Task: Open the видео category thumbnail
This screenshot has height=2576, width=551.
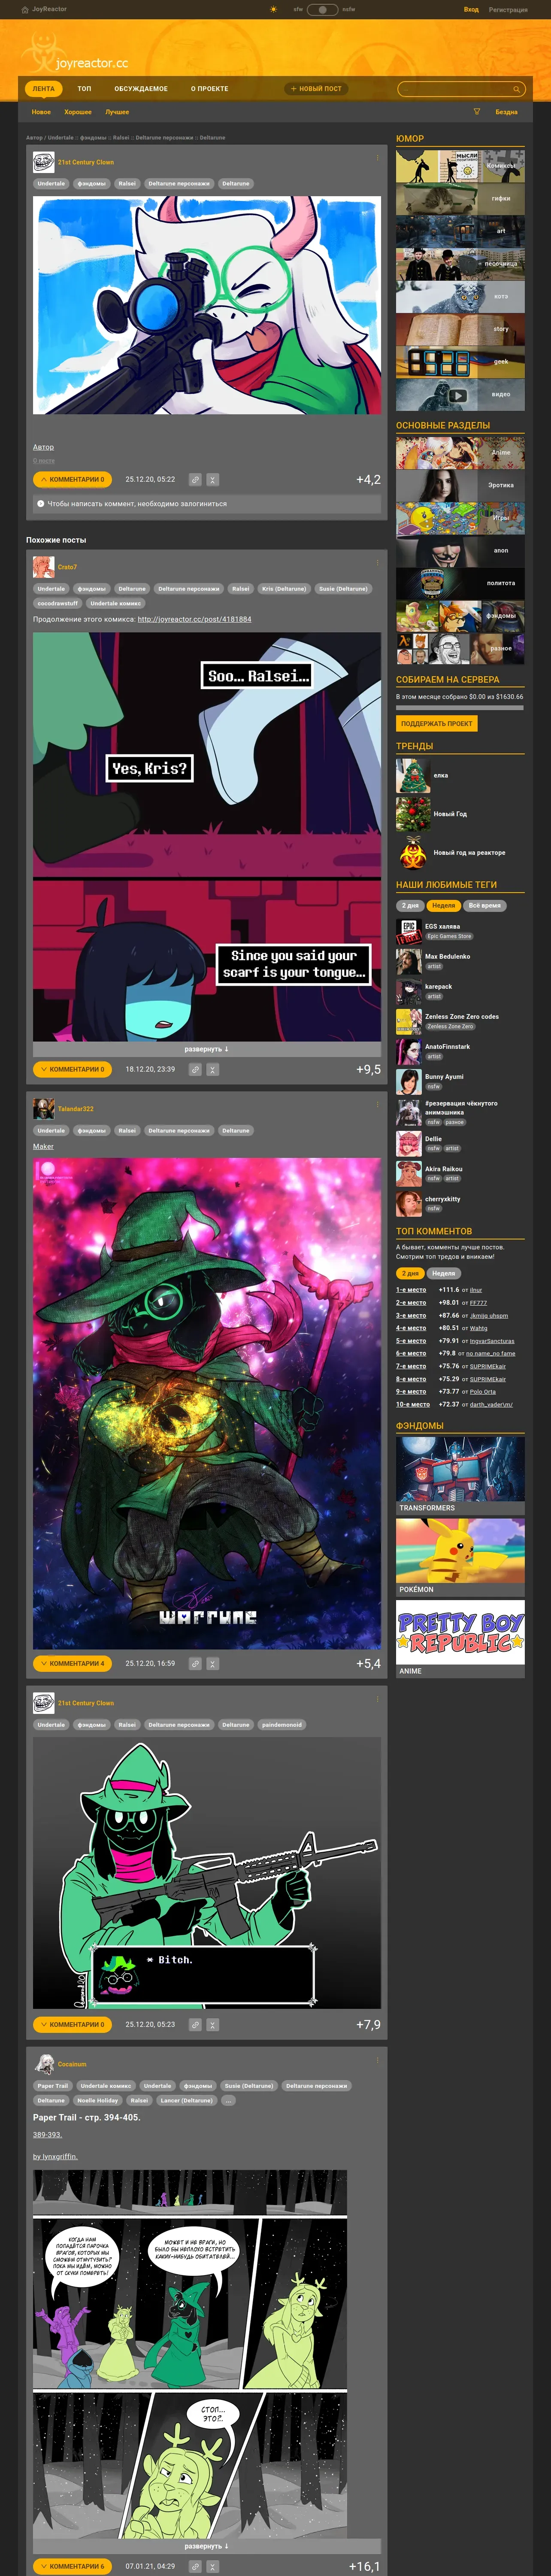Action: click(460, 395)
